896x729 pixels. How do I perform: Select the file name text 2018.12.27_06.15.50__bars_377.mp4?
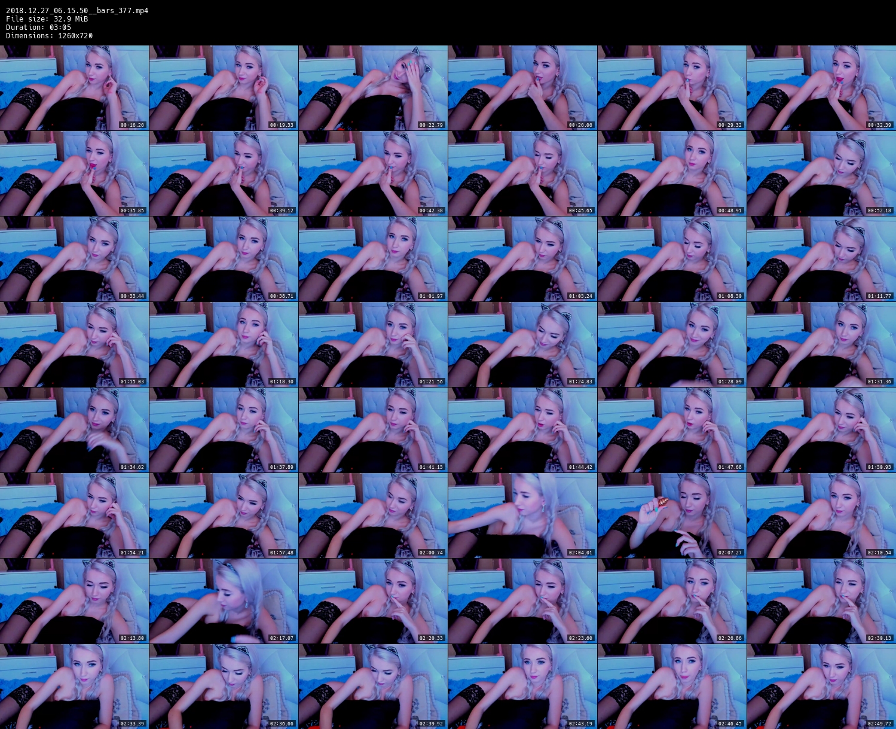[77, 11]
